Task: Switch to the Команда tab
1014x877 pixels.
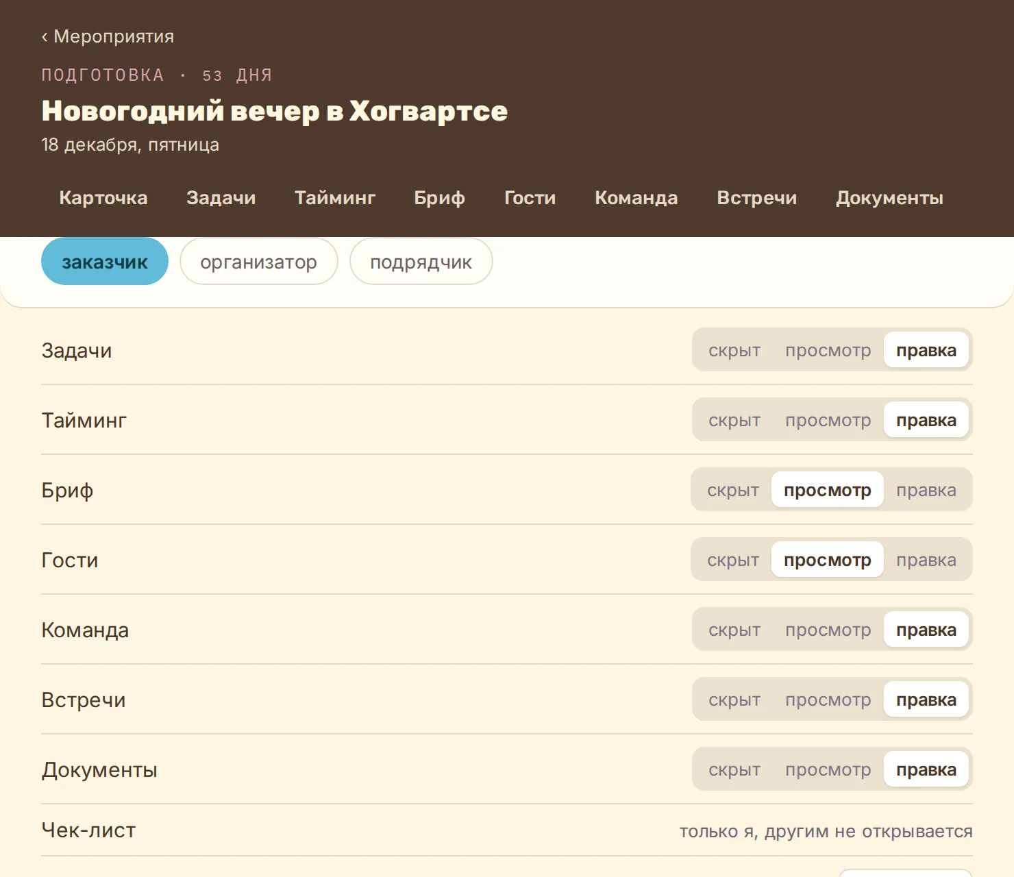Action: click(636, 198)
